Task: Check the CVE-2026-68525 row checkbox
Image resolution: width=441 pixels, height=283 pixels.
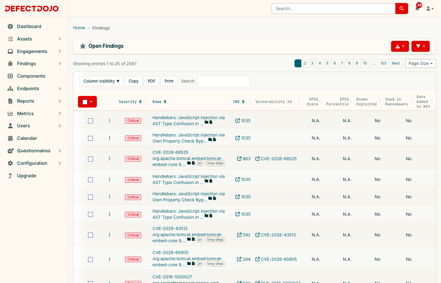Action: coord(90,159)
